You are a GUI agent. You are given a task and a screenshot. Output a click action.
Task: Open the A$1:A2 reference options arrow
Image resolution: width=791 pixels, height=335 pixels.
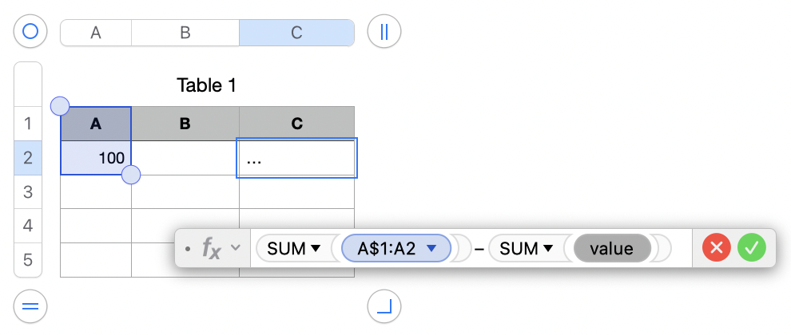click(432, 249)
